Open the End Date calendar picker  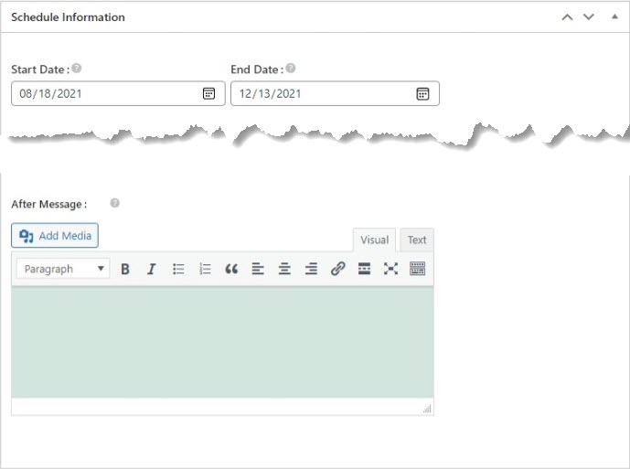click(x=422, y=93)
